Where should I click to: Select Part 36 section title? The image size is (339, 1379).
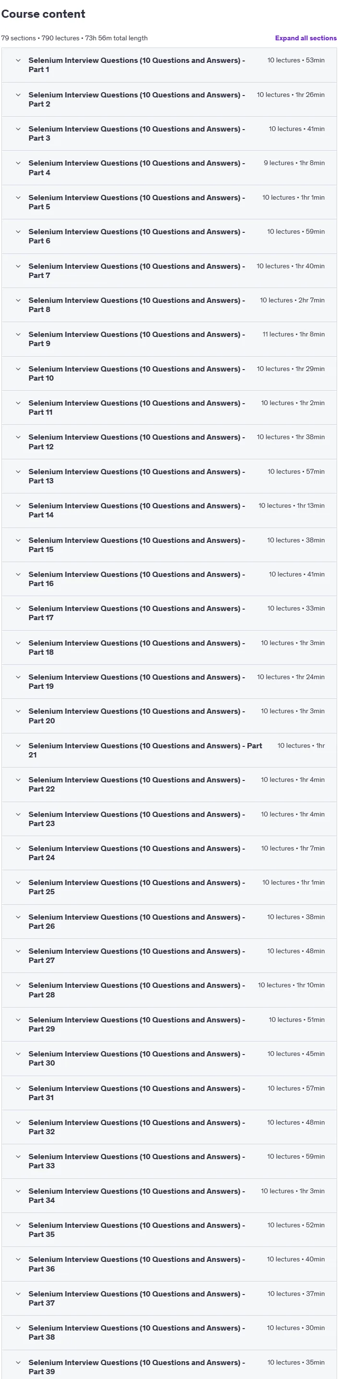pos(137,1264)
